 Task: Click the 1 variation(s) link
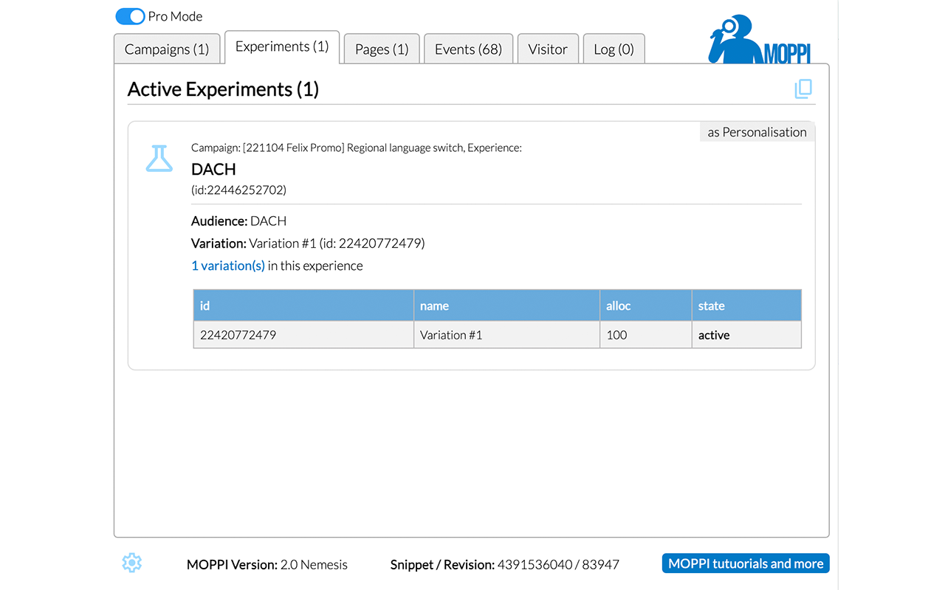(228, 265)
